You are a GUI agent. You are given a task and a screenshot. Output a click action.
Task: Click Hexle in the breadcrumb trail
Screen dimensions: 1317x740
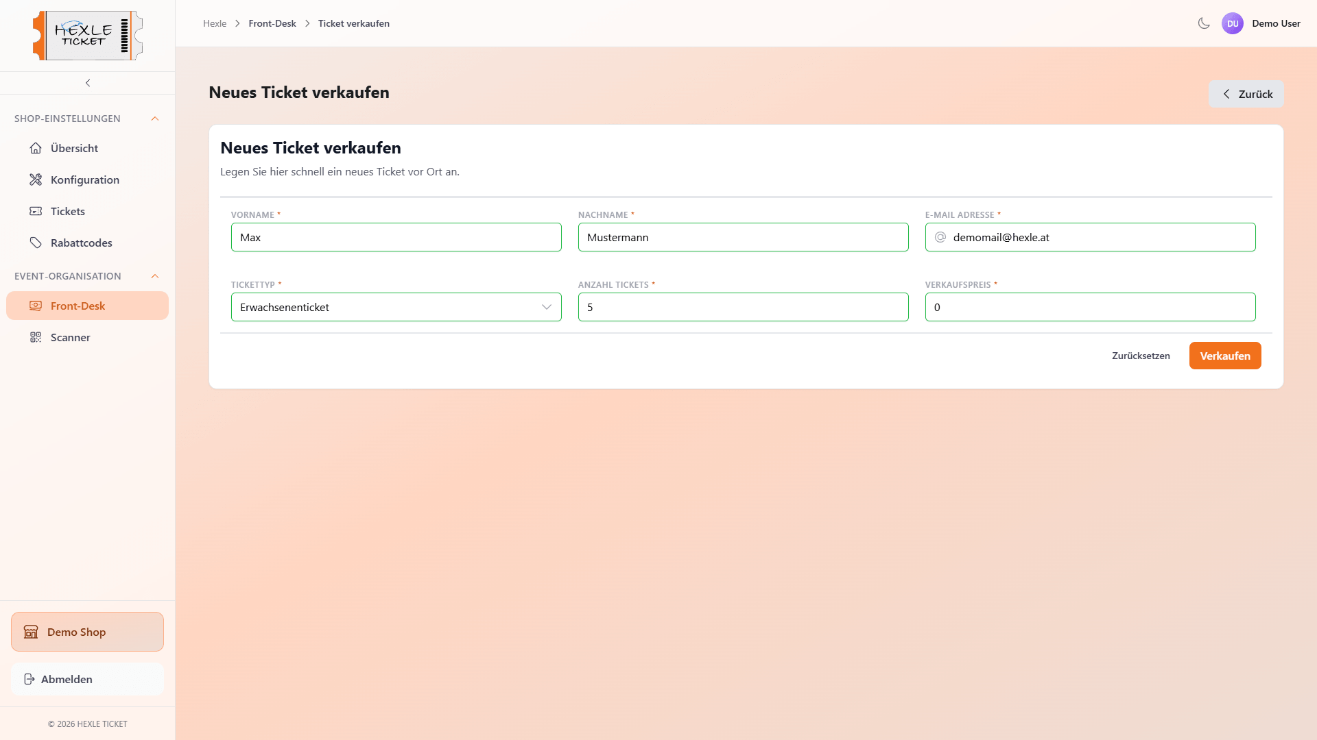[215, 23]
